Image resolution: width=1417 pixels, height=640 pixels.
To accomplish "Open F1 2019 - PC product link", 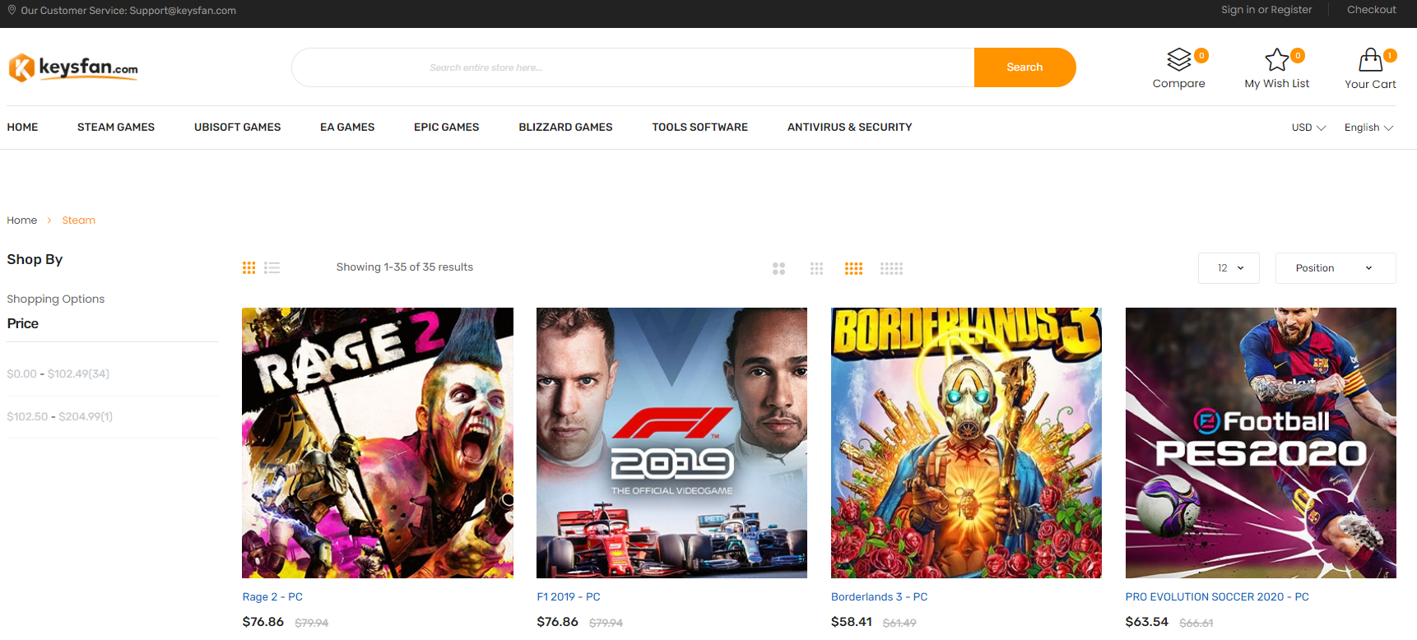I will (x=569, y=597).
